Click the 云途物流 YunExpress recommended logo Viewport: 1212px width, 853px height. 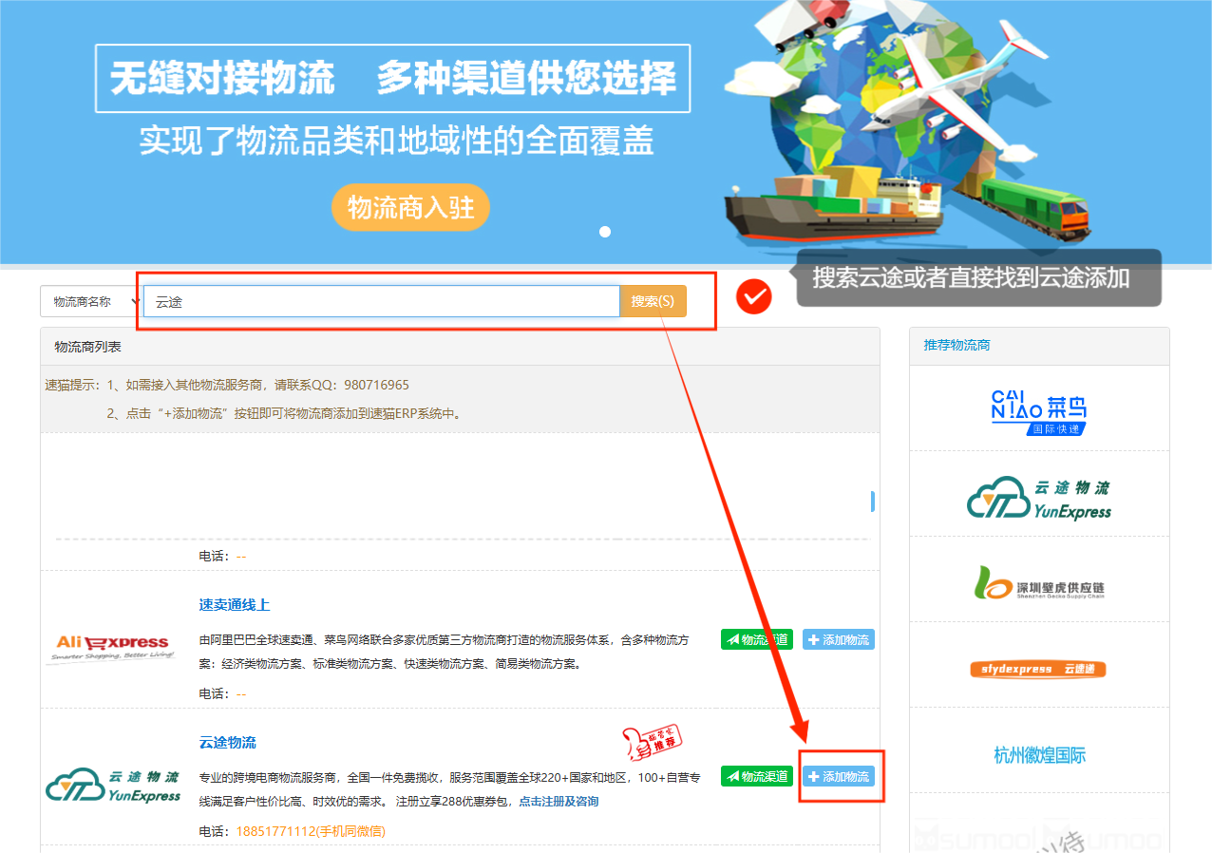point(1039,499)
